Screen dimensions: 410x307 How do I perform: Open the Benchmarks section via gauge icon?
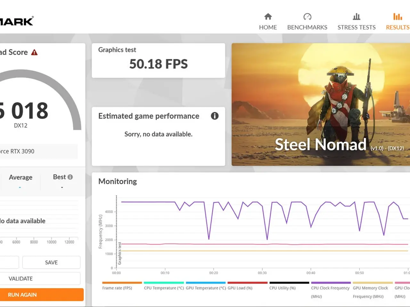(x=307, y=17)
